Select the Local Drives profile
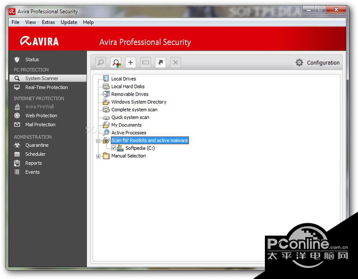Screen dimensions: 358x279 124,79
